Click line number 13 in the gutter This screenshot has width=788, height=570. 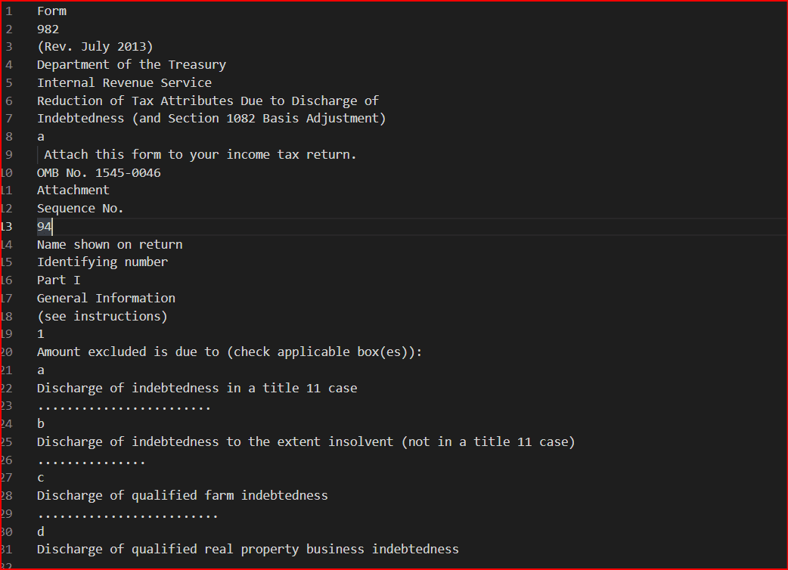(x=7, y=227)
